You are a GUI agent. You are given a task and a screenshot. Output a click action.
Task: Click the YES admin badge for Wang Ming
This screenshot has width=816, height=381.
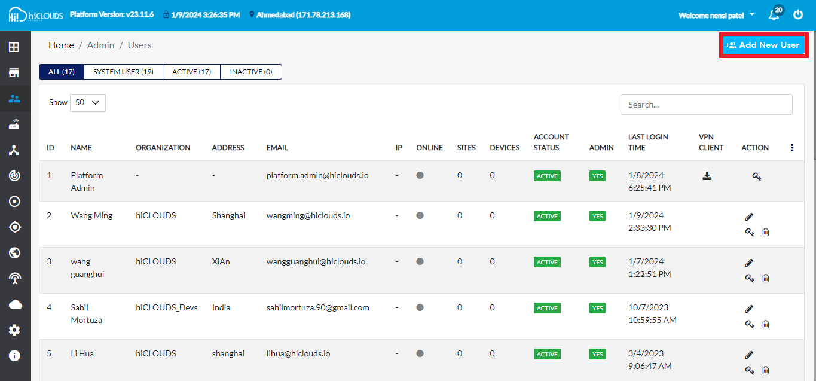(597, 216)
